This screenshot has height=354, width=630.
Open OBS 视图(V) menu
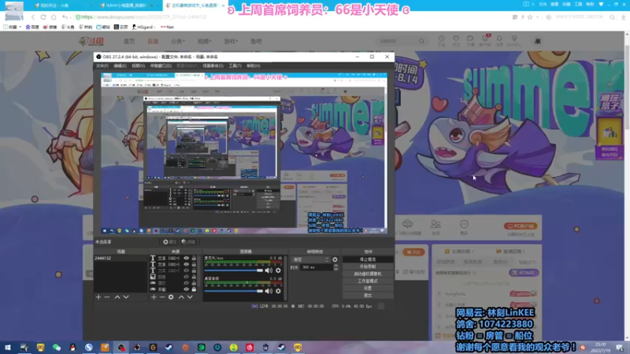pyautogui.click(x=138, y=66)
